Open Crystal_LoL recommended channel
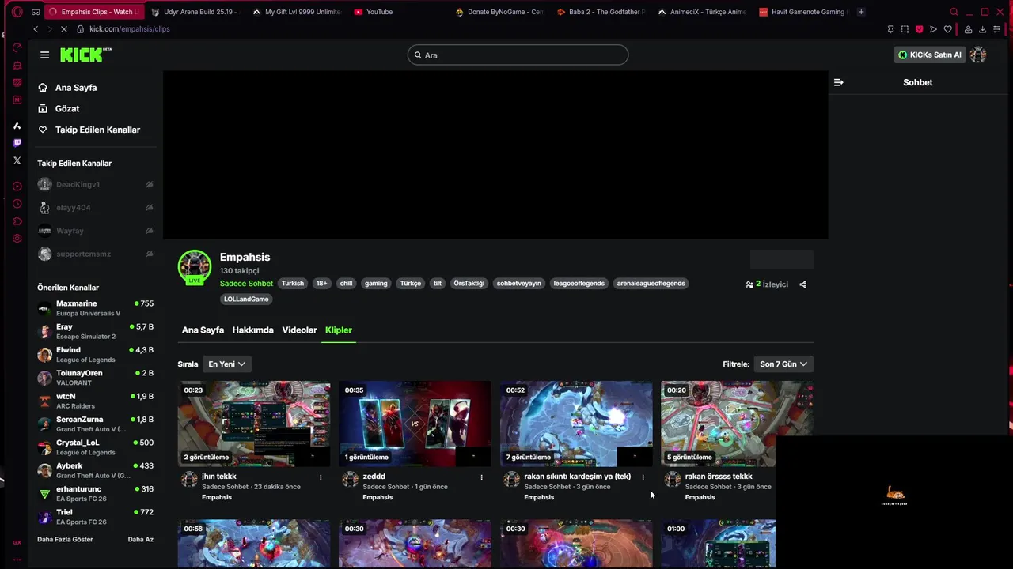This screenshot has height=569, width=1013. click(x=96, y=447)
